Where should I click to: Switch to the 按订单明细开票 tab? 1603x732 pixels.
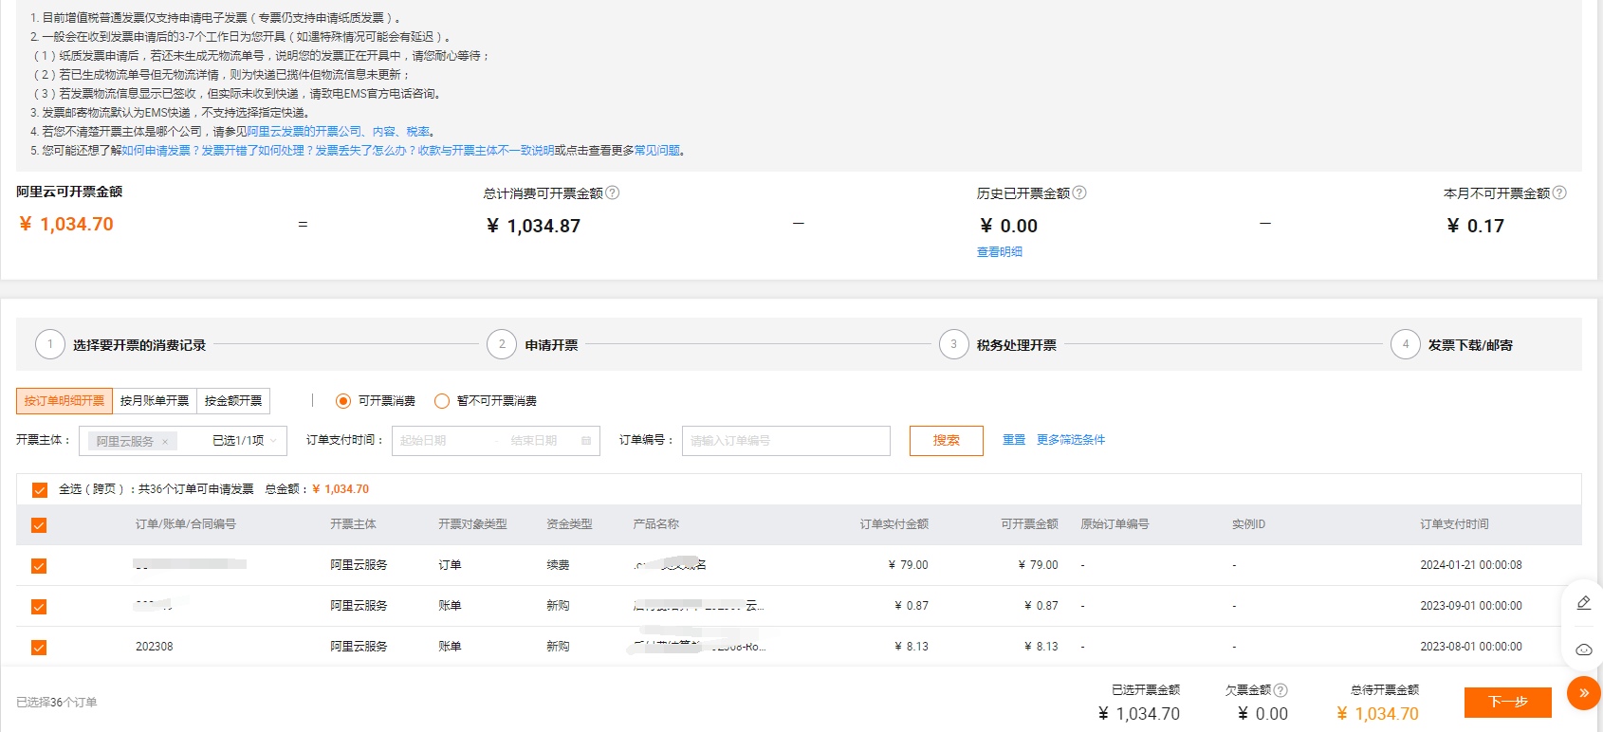click(x=64, y=401)
